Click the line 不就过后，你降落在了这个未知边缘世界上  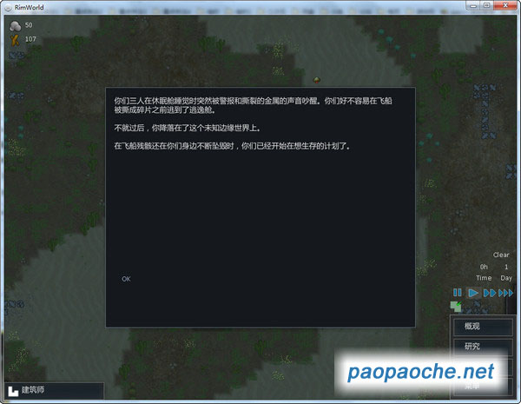coord(188,128)
